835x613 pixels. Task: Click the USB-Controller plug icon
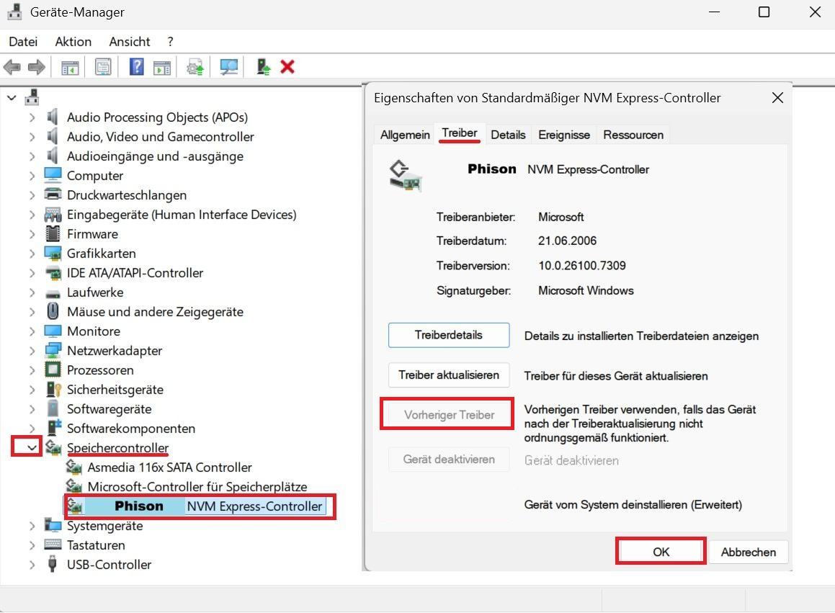coord(52,564)
